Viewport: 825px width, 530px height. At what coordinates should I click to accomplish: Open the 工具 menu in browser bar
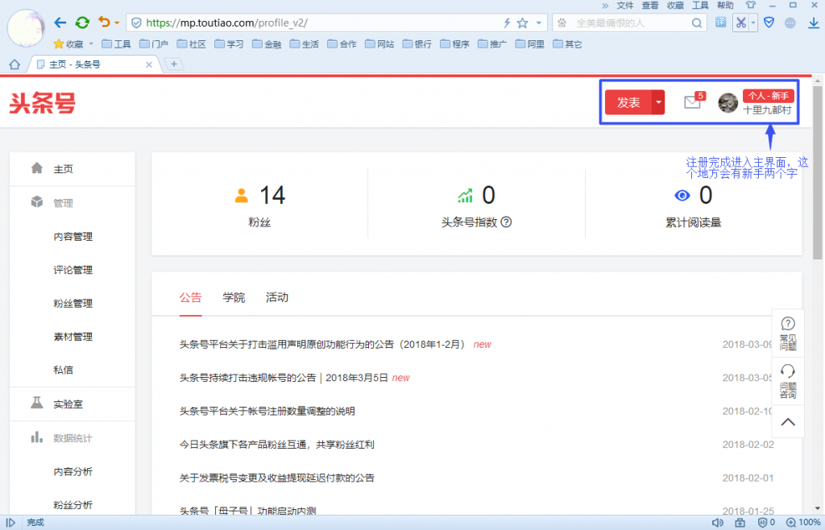pyautogui.click(x=699, y=5)
